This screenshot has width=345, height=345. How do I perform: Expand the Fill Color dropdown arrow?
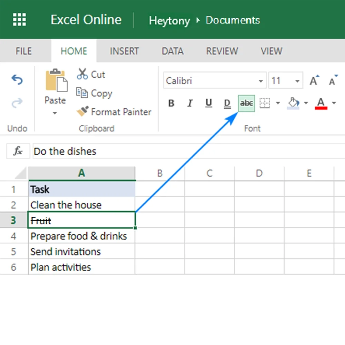[x=306, y=103]
